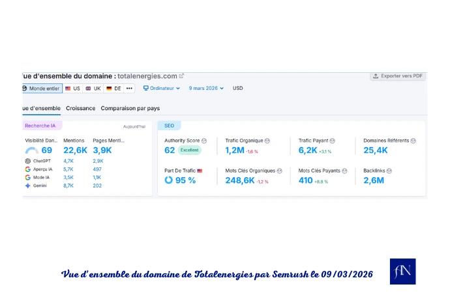This screenshot has width=450, height=306.
Task: Click the SEO section label
Action: [169, 126]
